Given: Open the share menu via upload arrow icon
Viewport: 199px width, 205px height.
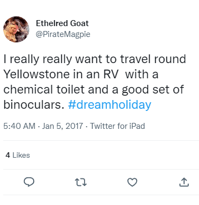Looking at the screenshot, I should (184, 182).
